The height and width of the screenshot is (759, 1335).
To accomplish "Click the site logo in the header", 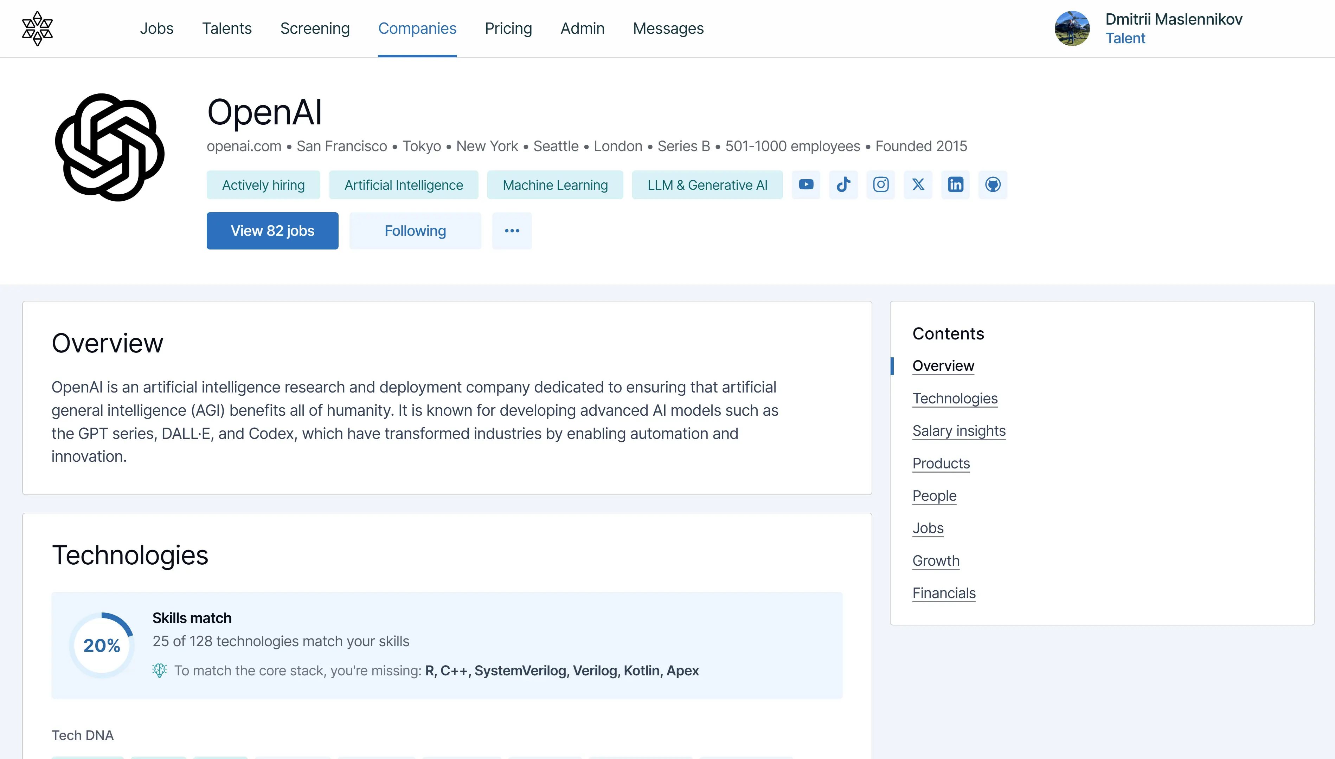I will 37,29.
